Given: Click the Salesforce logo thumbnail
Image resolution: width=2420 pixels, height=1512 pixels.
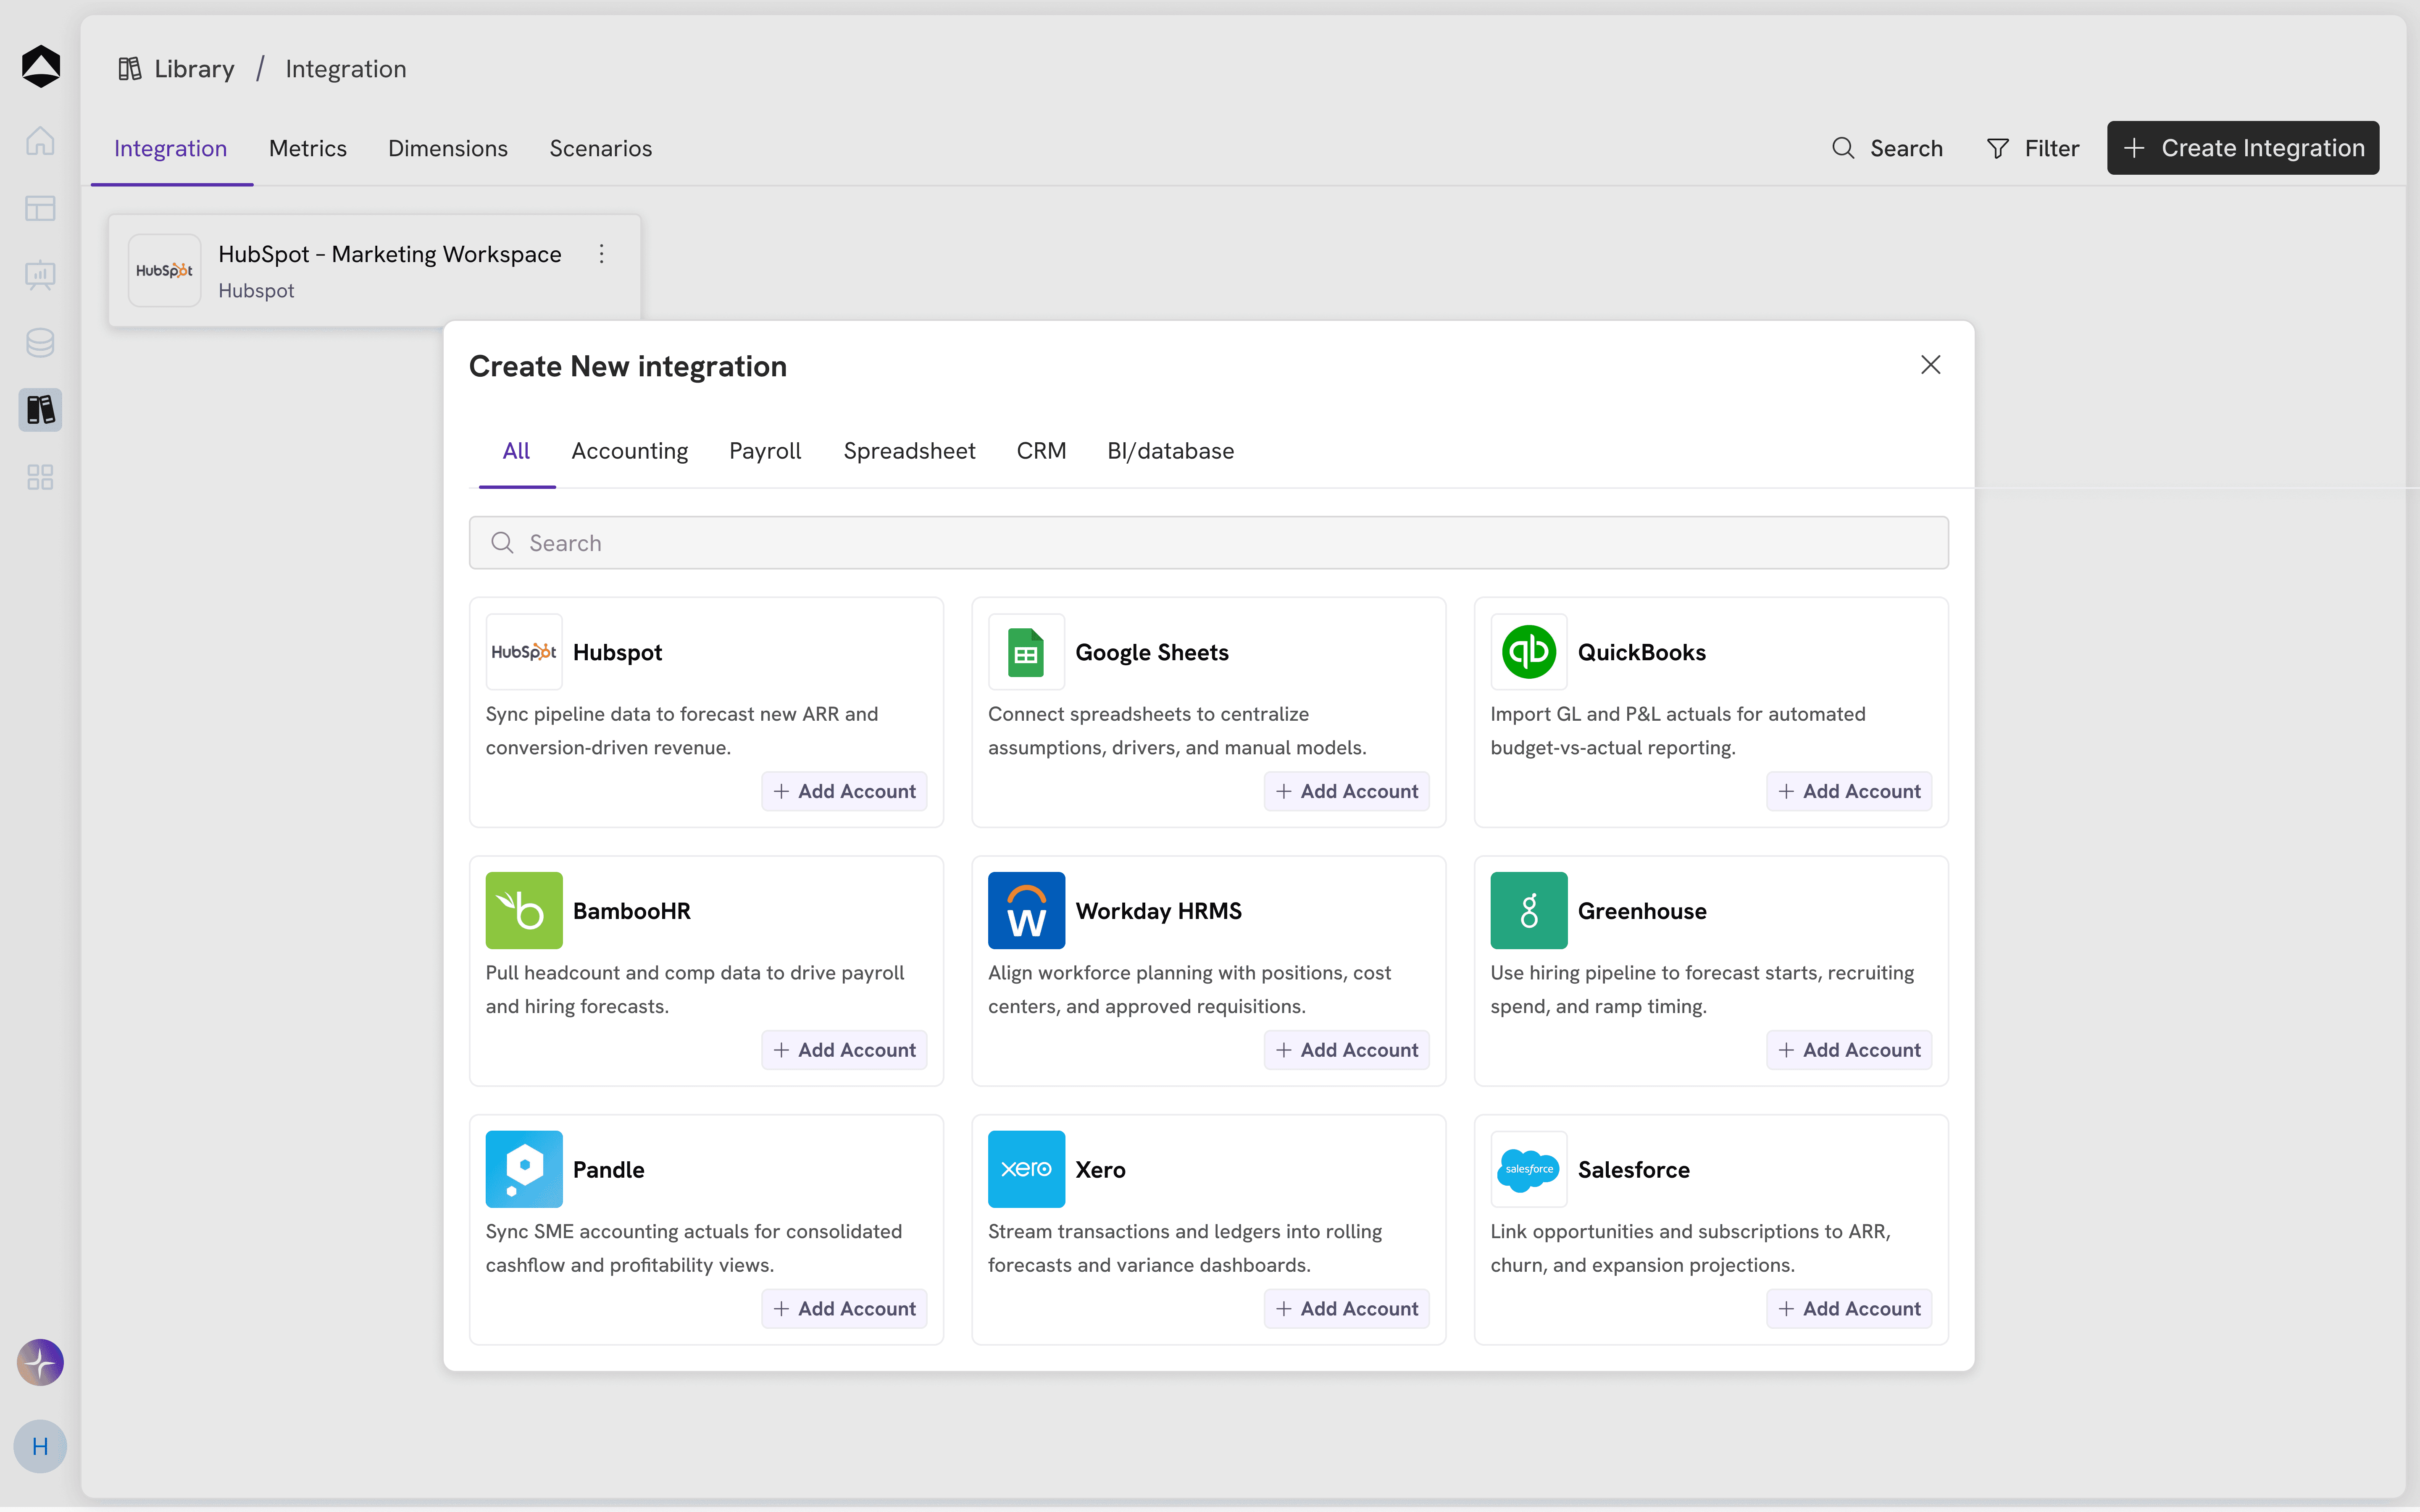Looking at the screenshot, I should pos(1528,1169).
